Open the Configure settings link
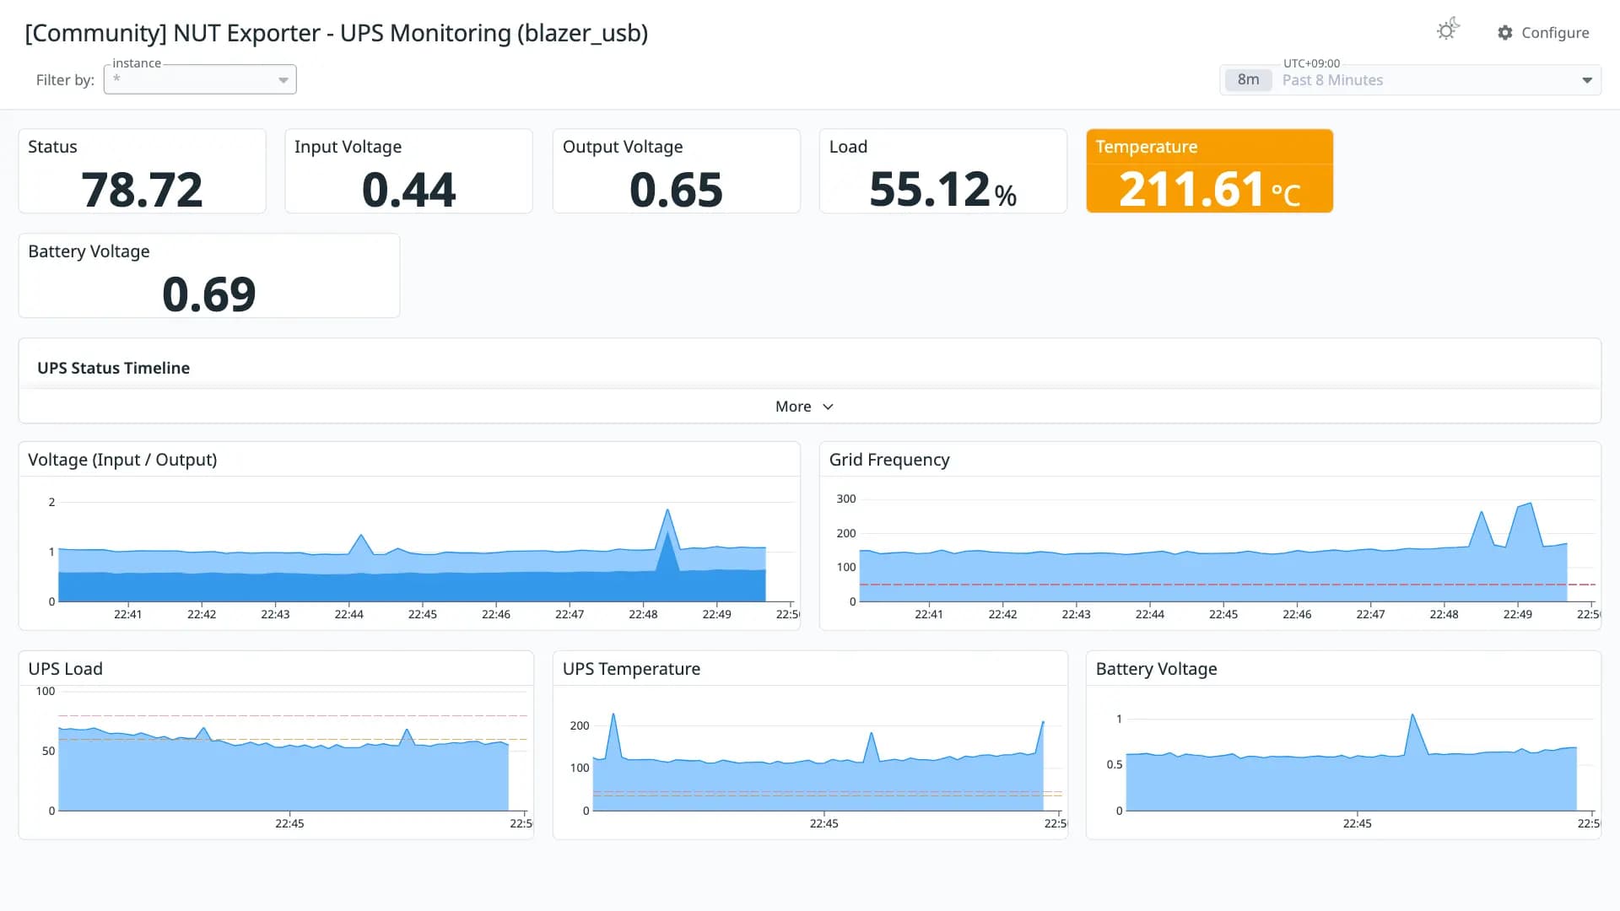Screen dimensions: 1620x911 point(1543,33)
